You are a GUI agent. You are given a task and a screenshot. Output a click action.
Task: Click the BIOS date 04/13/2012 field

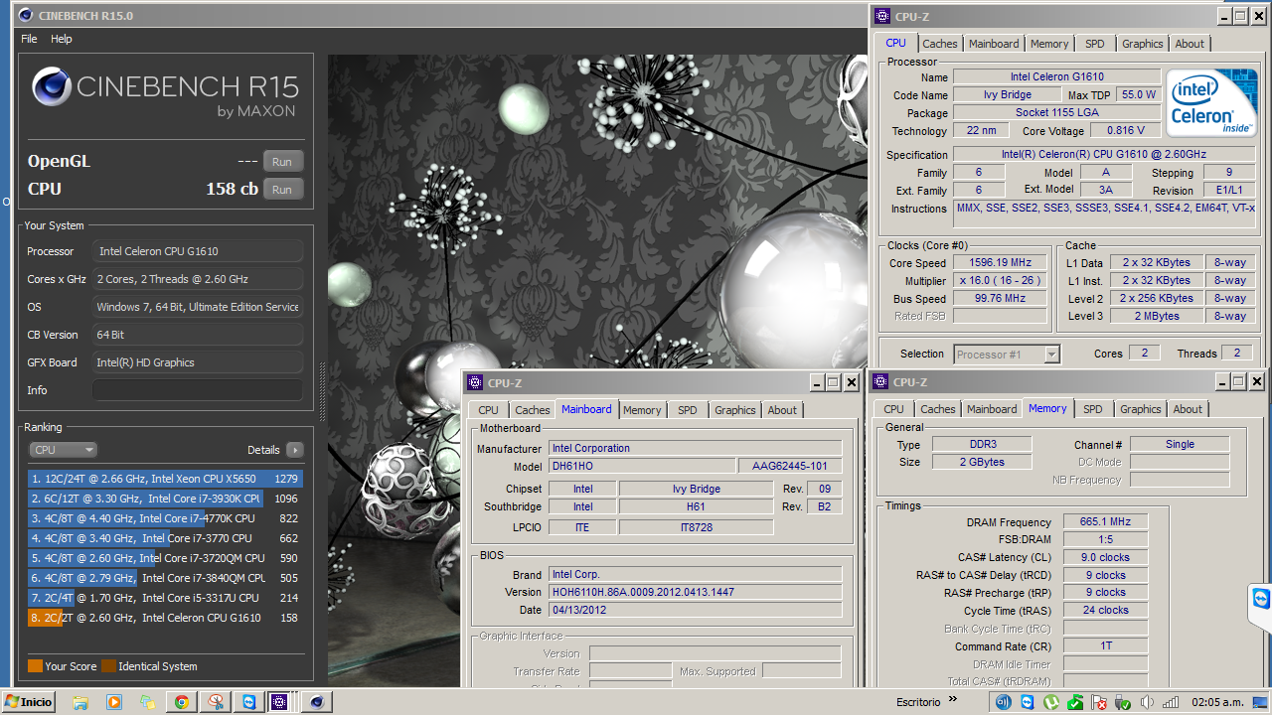click(695, 610)
